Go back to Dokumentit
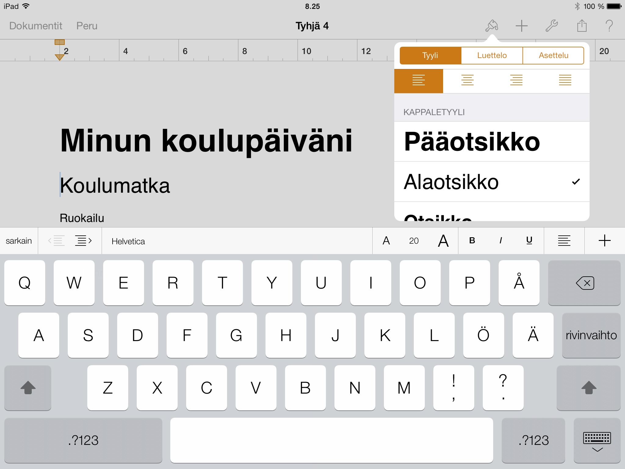This screenshot has width=625, height=469. (36, 26)
